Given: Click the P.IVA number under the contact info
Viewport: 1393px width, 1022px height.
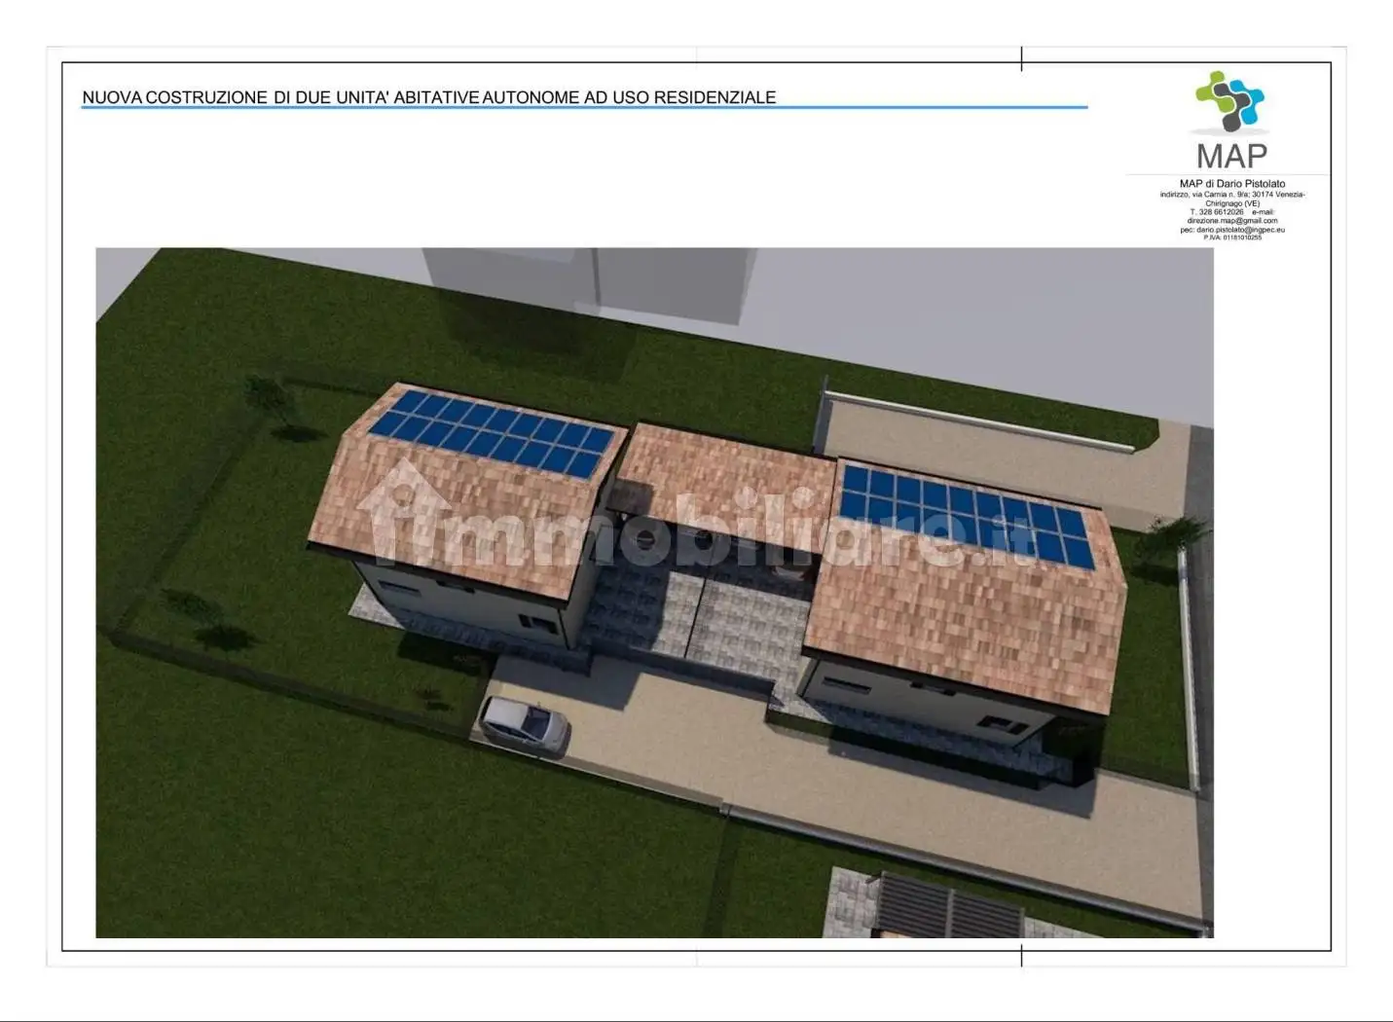Looking at the screenshot, I should pos(1231,237).
